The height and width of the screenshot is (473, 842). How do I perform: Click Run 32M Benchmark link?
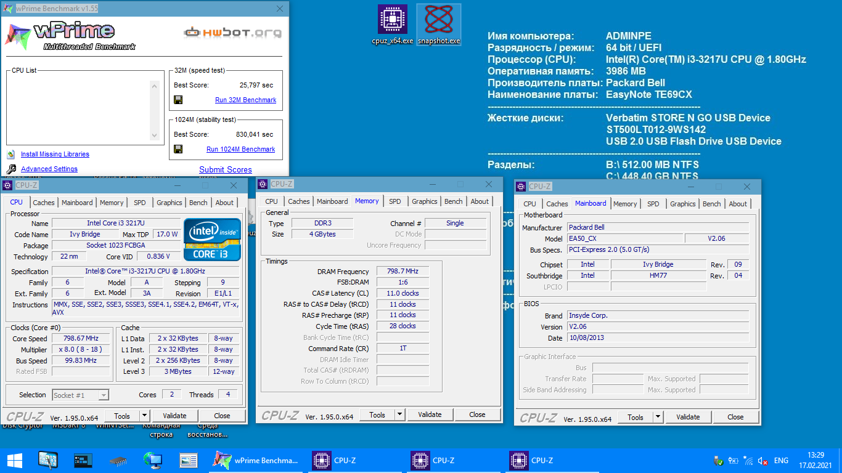(x=245, y=100)
